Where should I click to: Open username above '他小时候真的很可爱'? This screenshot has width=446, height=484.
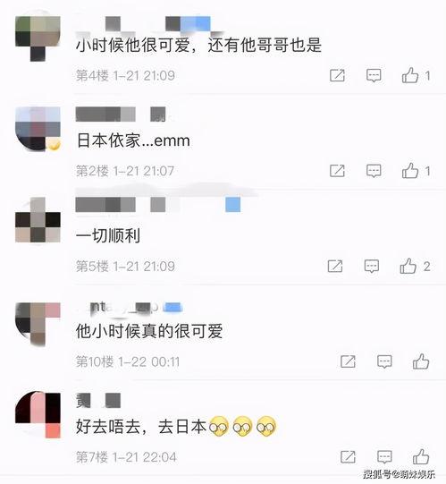click(130, 308)
